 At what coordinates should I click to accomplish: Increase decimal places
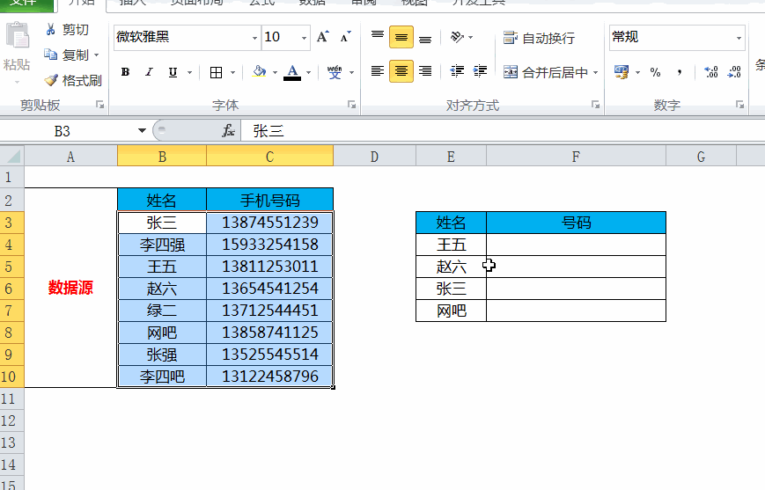710,72
